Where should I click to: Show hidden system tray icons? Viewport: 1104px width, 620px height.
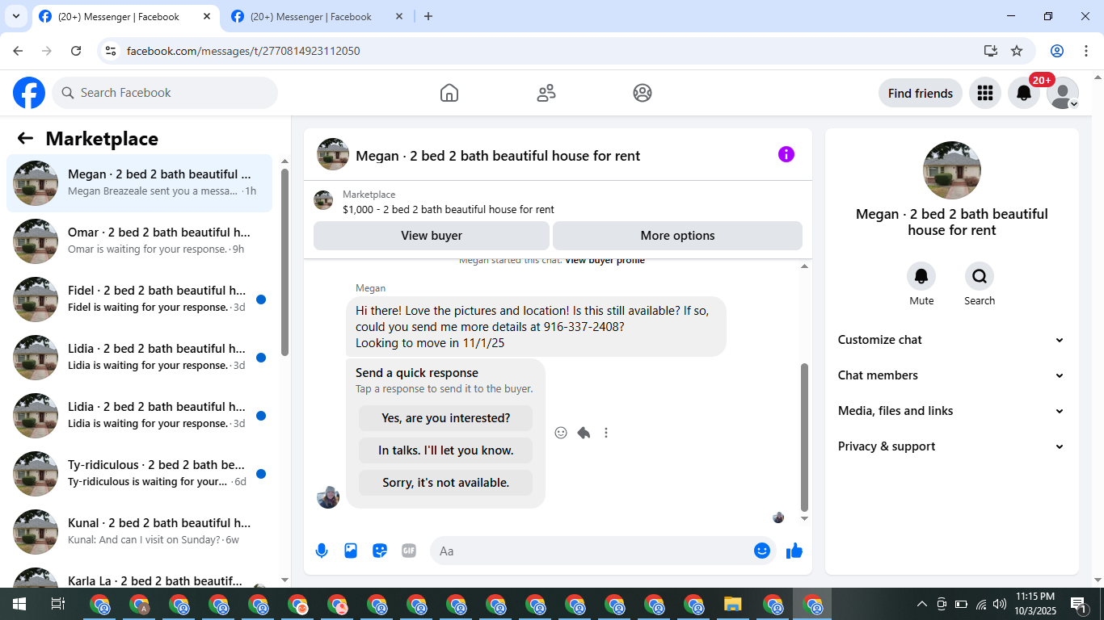[922, 604]
